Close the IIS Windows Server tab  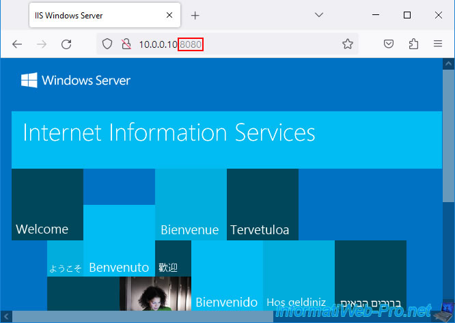pos(169,15)
